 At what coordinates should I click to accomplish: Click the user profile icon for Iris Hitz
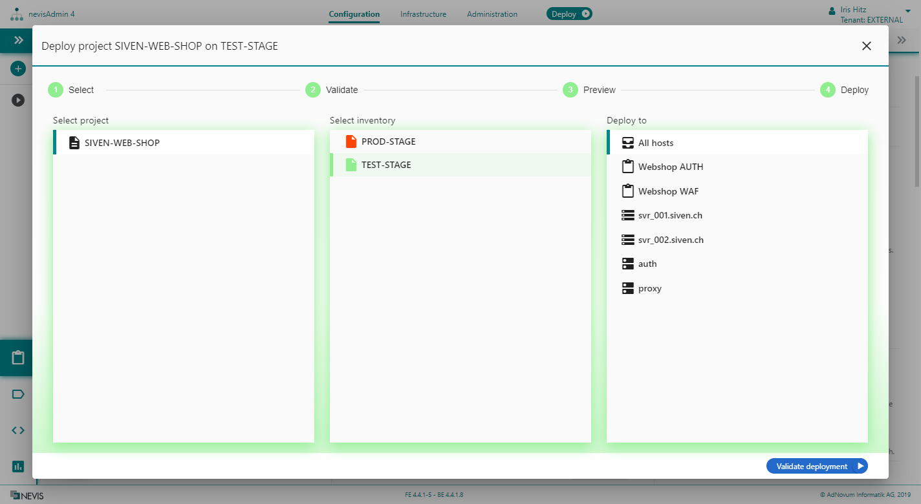click(832, 10)
